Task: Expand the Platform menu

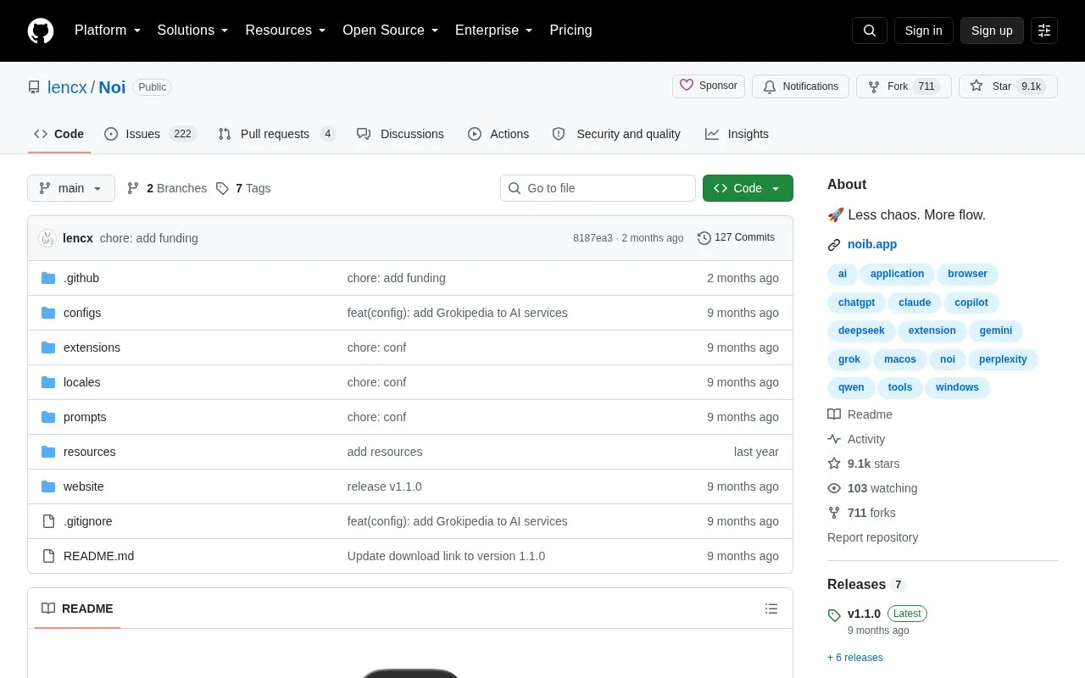Action: (x=108, y=31)
